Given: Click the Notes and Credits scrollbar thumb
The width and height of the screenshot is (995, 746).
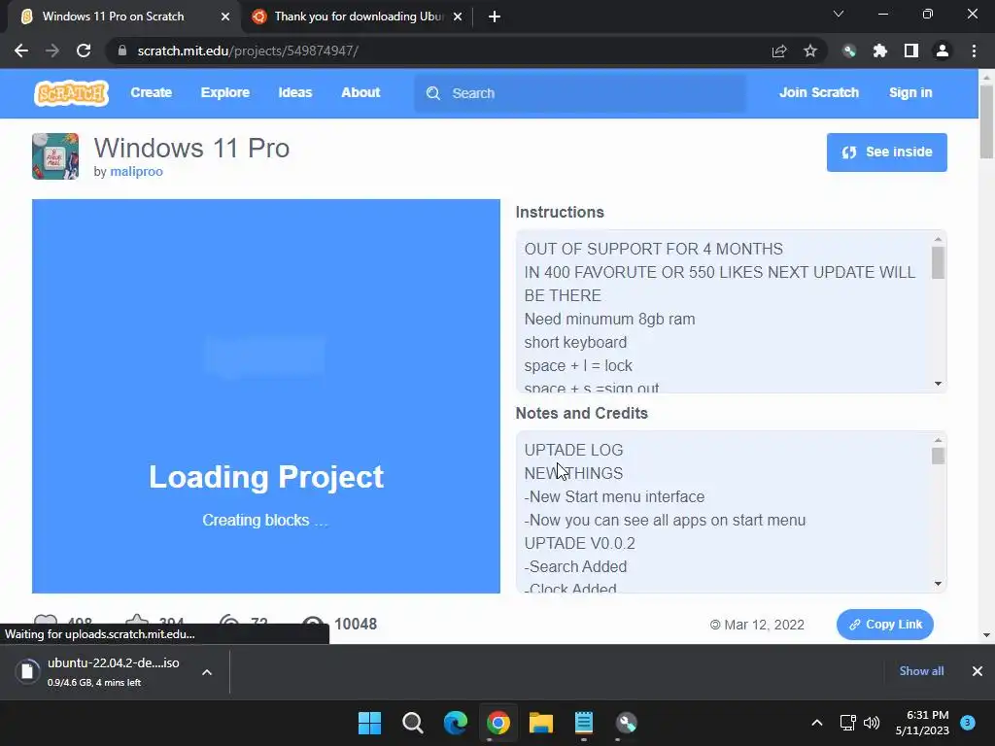Looking at the screenshot, I should (938, 456).
